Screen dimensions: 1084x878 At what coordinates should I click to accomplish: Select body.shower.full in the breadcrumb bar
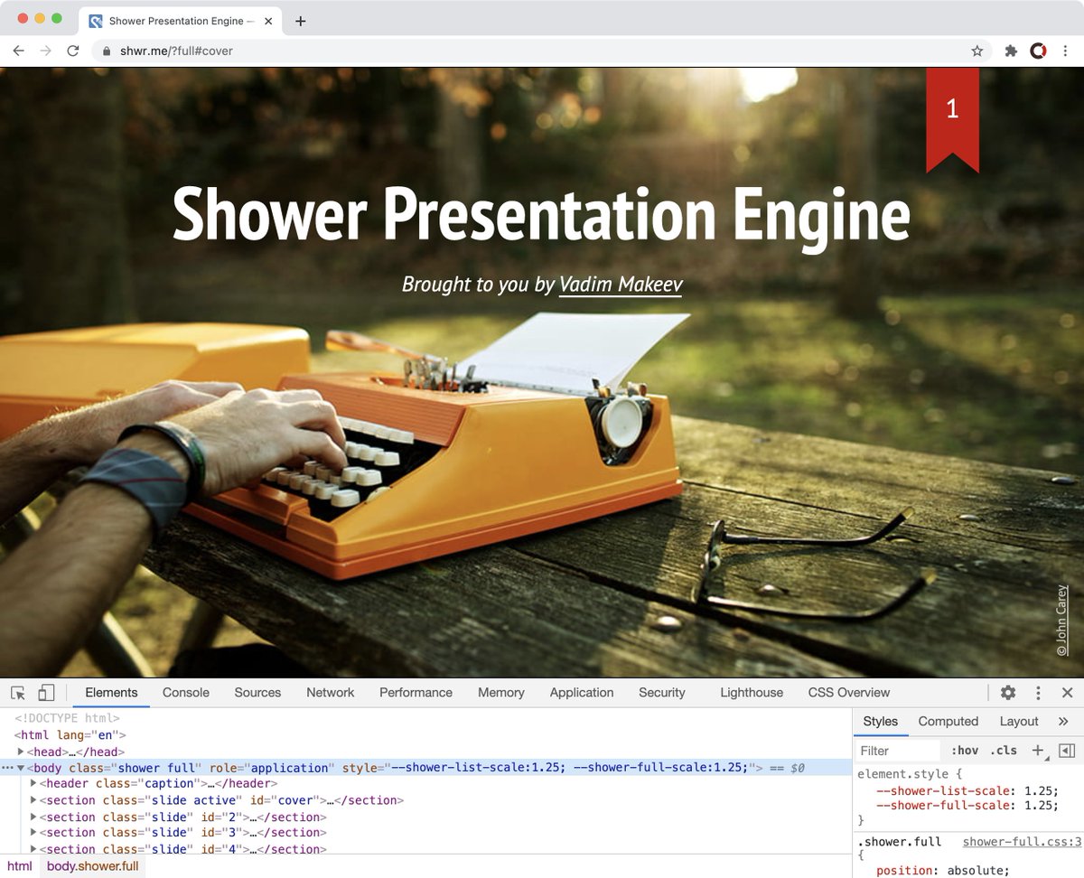pos(93,866)
